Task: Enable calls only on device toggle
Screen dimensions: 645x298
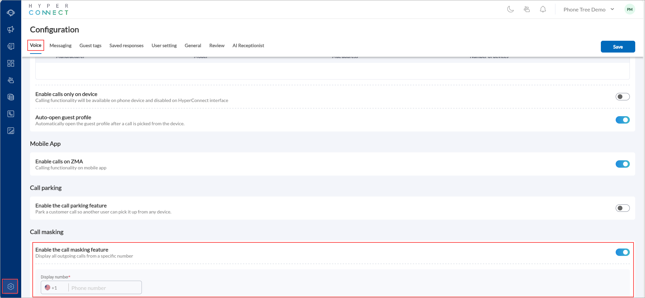Action: tap(622, 97)
